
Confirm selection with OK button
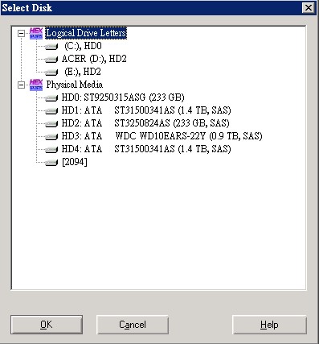[47, 325]
